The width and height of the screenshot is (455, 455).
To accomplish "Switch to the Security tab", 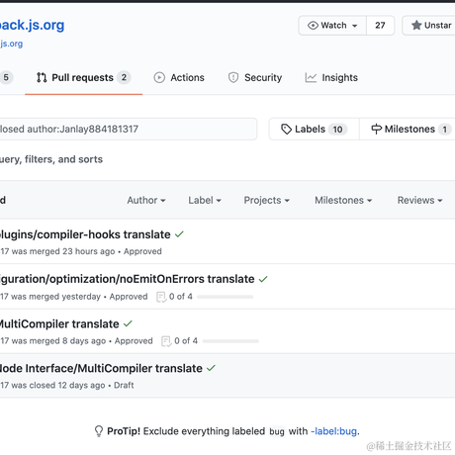I will tap(255, 78).
